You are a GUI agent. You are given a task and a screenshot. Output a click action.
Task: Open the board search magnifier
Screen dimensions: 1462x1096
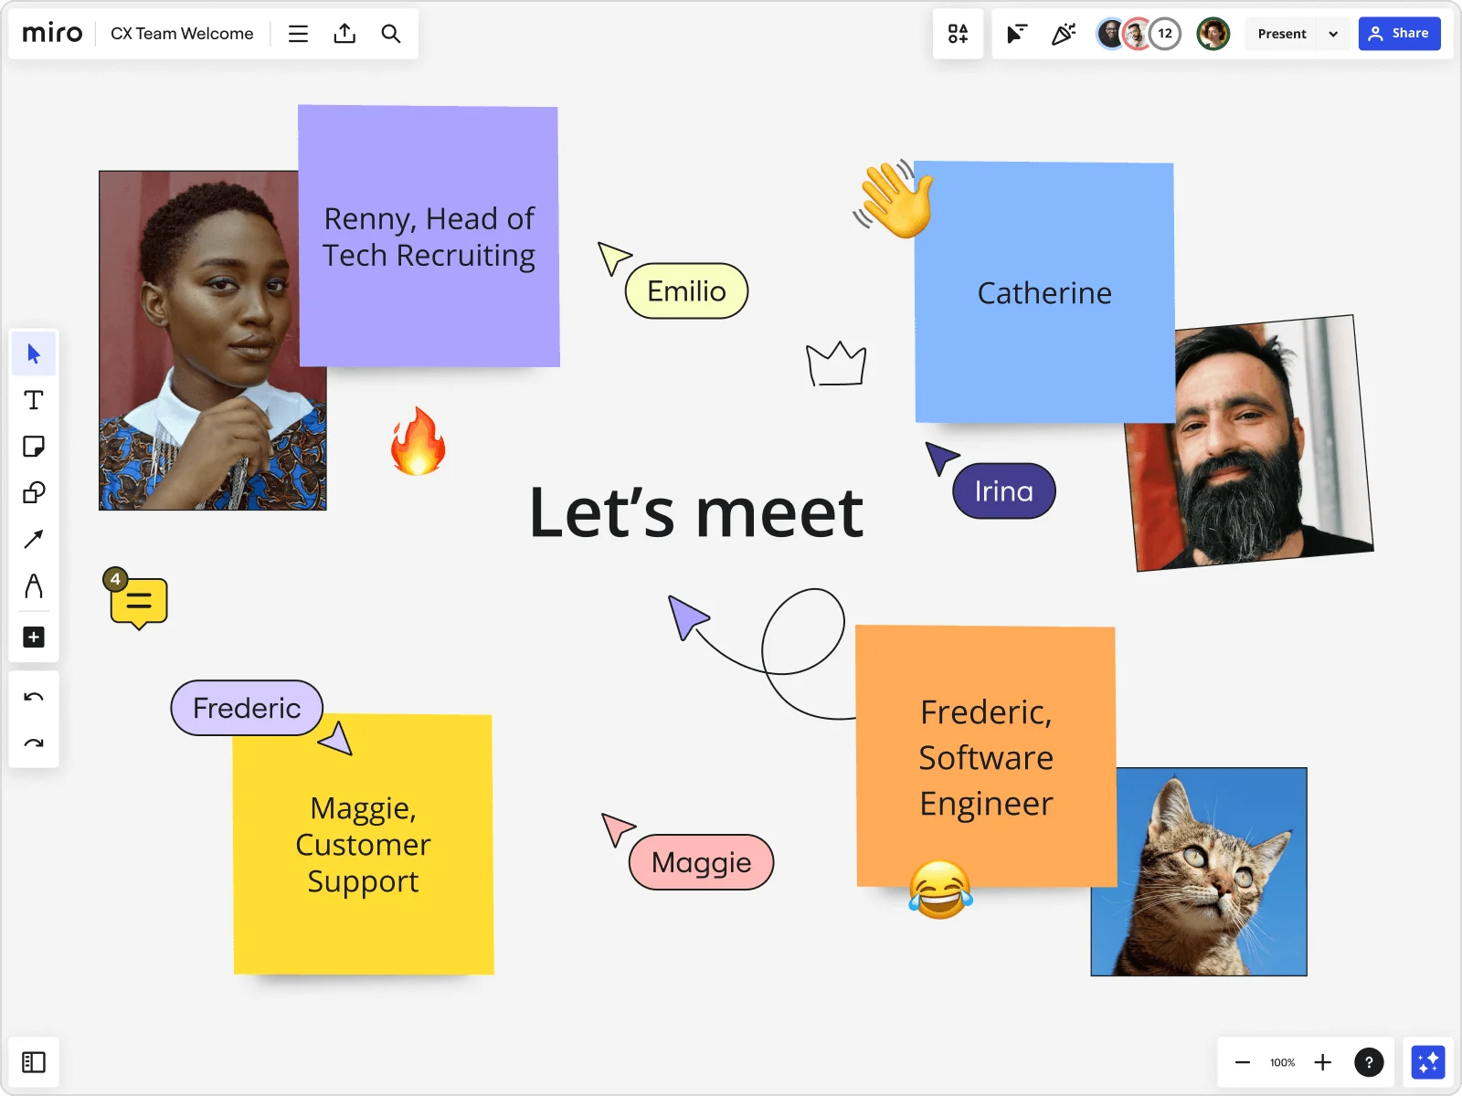click(390, 34)
